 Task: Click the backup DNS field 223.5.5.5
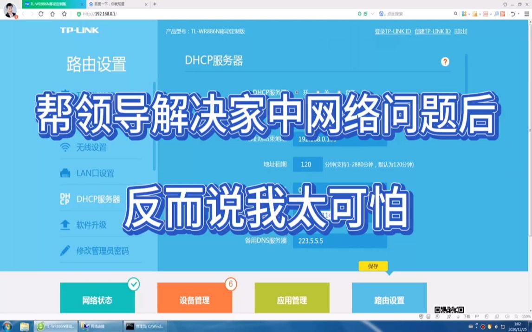340,241
